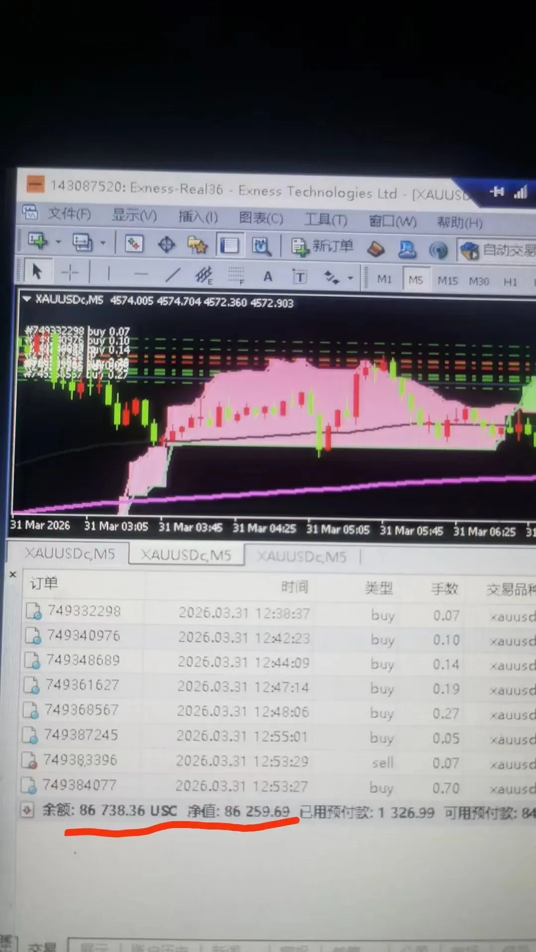Select the Arrows objects tool
Image resolution: width=536 pixels, height=952 pixels.
(331, 278)
